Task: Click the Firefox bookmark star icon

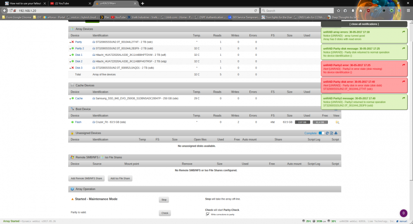Action: pos(339,11)
